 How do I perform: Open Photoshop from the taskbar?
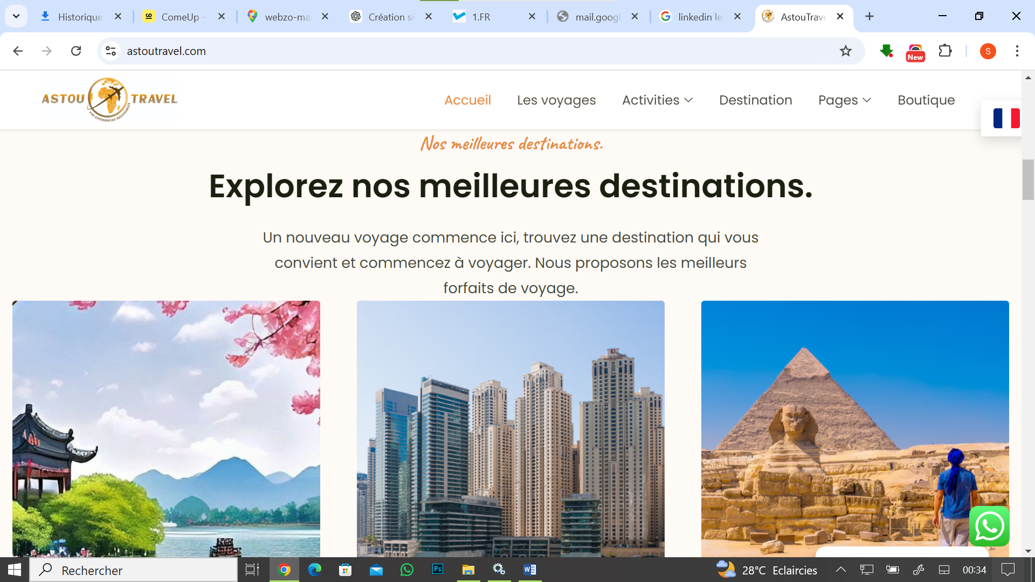point(438,570)
